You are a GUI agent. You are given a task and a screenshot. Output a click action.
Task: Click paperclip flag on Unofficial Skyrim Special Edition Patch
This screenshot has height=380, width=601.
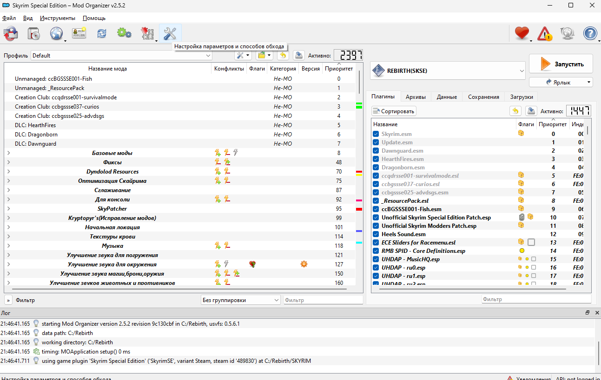(x=522, y=217)
